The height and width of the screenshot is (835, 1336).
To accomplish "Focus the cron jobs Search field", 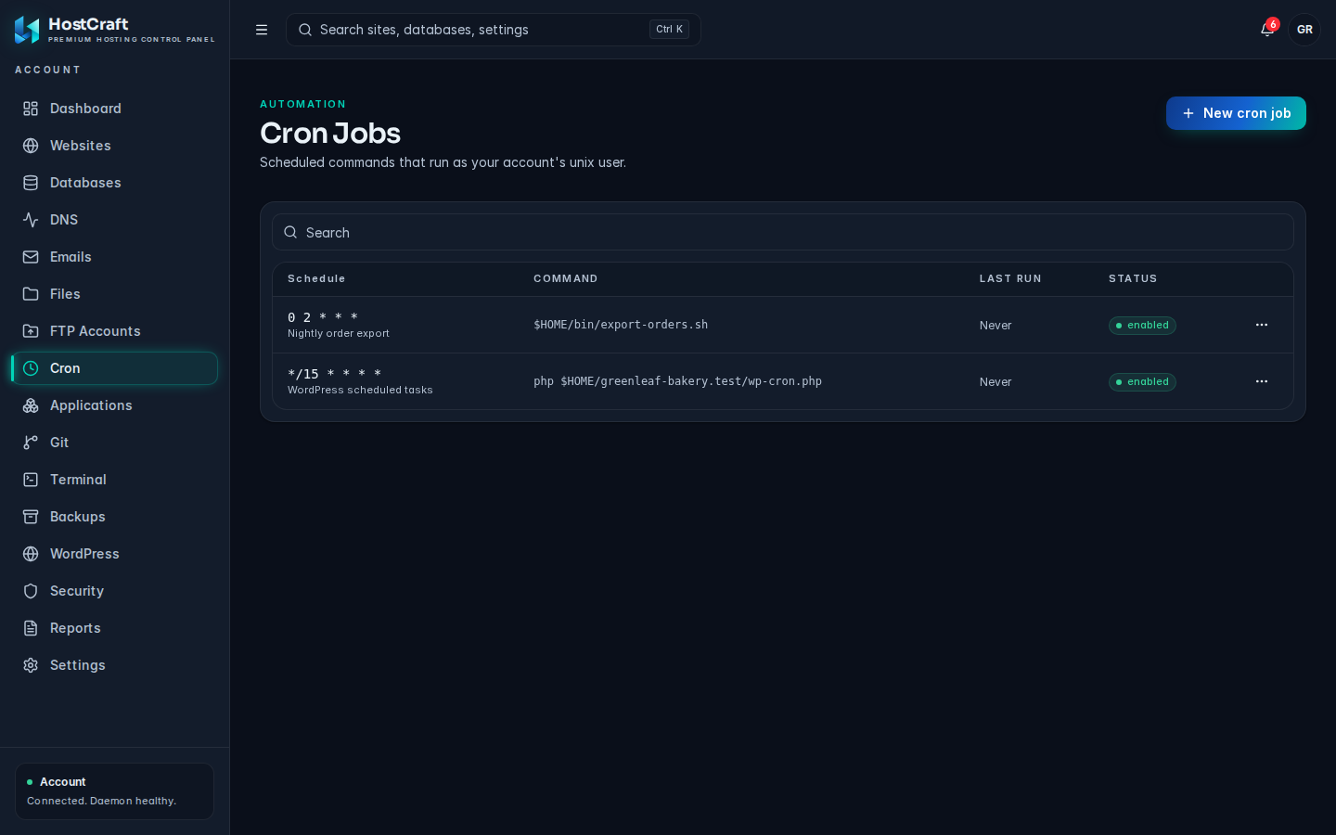I will [783, 232].
